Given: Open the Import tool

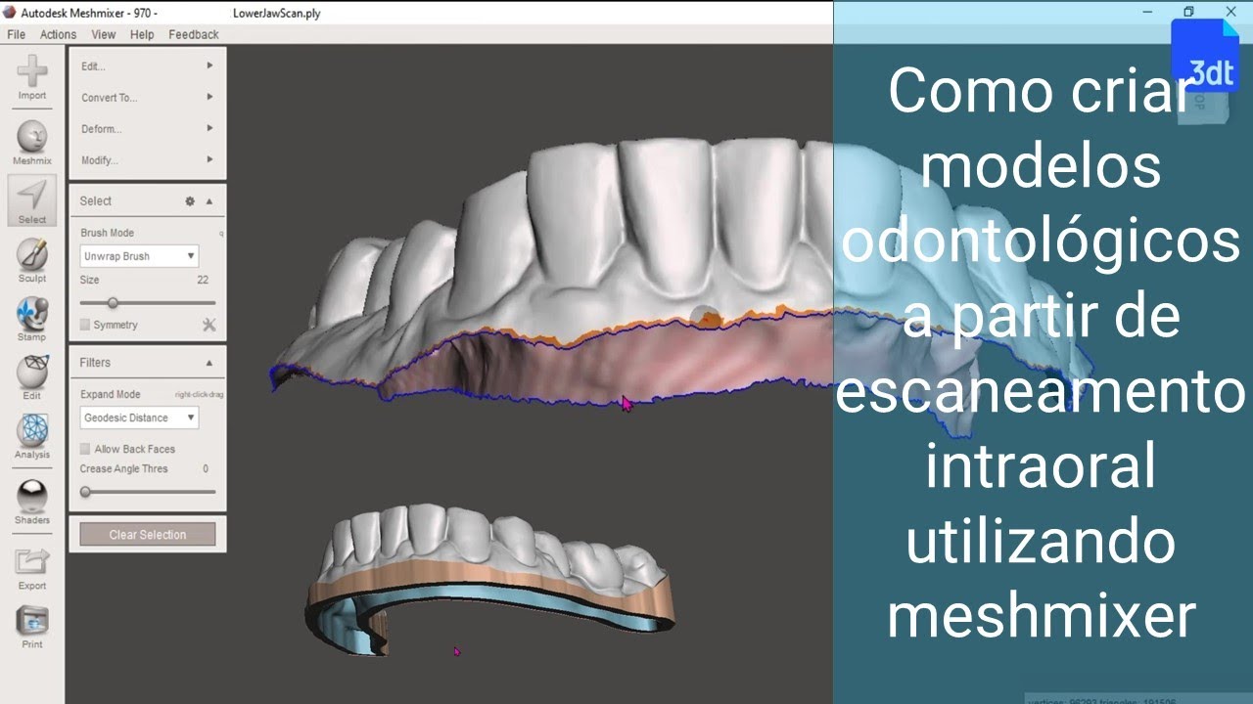Looking at the screenshot, I should click(x=32, y=78).
